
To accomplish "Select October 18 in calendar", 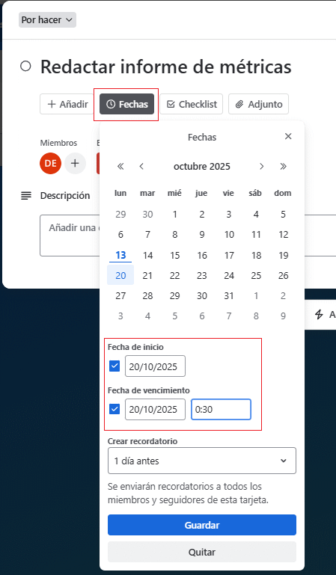I will pos(256,255).
